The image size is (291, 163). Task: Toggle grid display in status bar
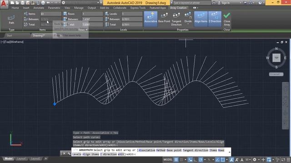click(x=176, y=159)
